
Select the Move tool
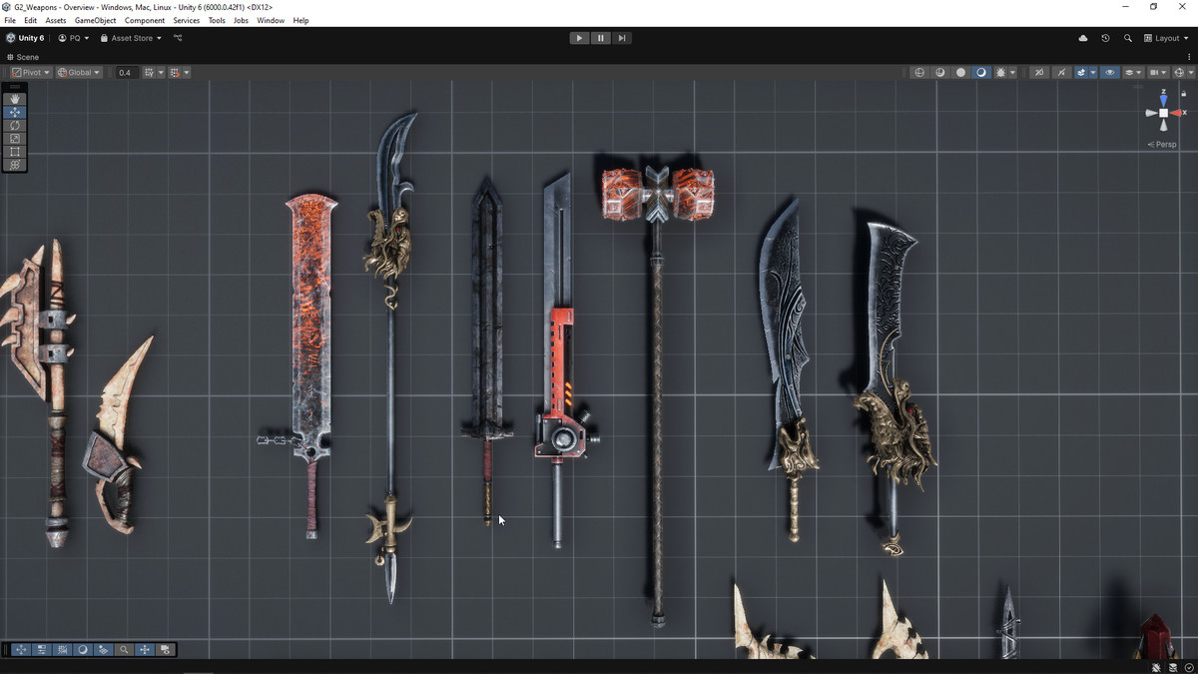click(x=15, y=112)
